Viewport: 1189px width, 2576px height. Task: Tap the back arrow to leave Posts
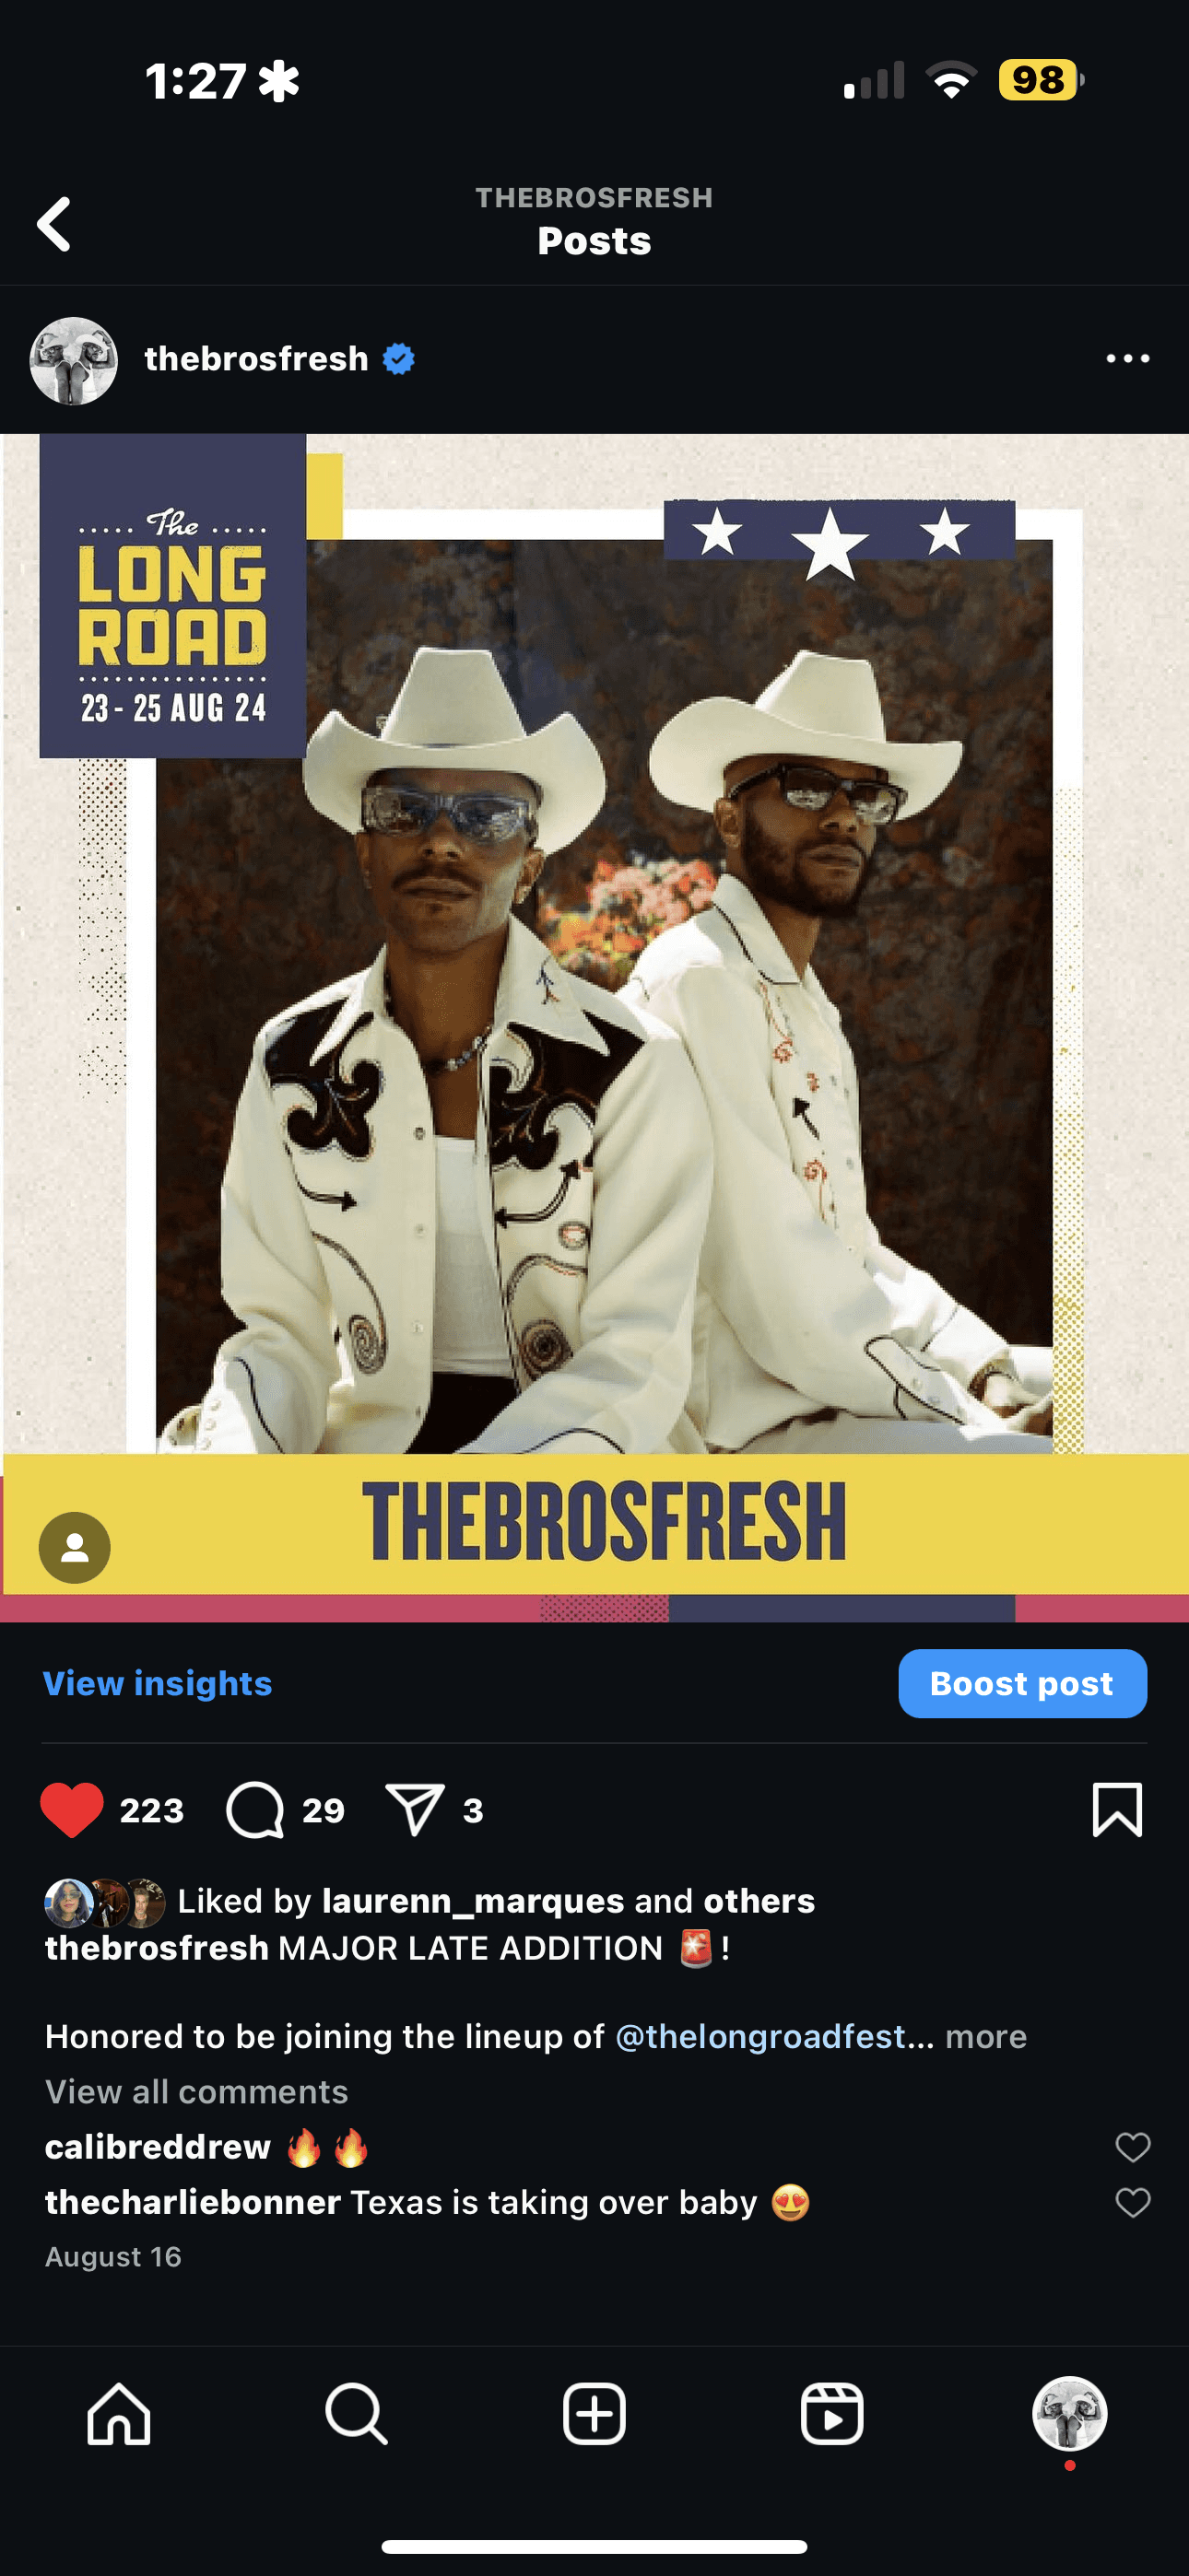(x=54, y=223)
